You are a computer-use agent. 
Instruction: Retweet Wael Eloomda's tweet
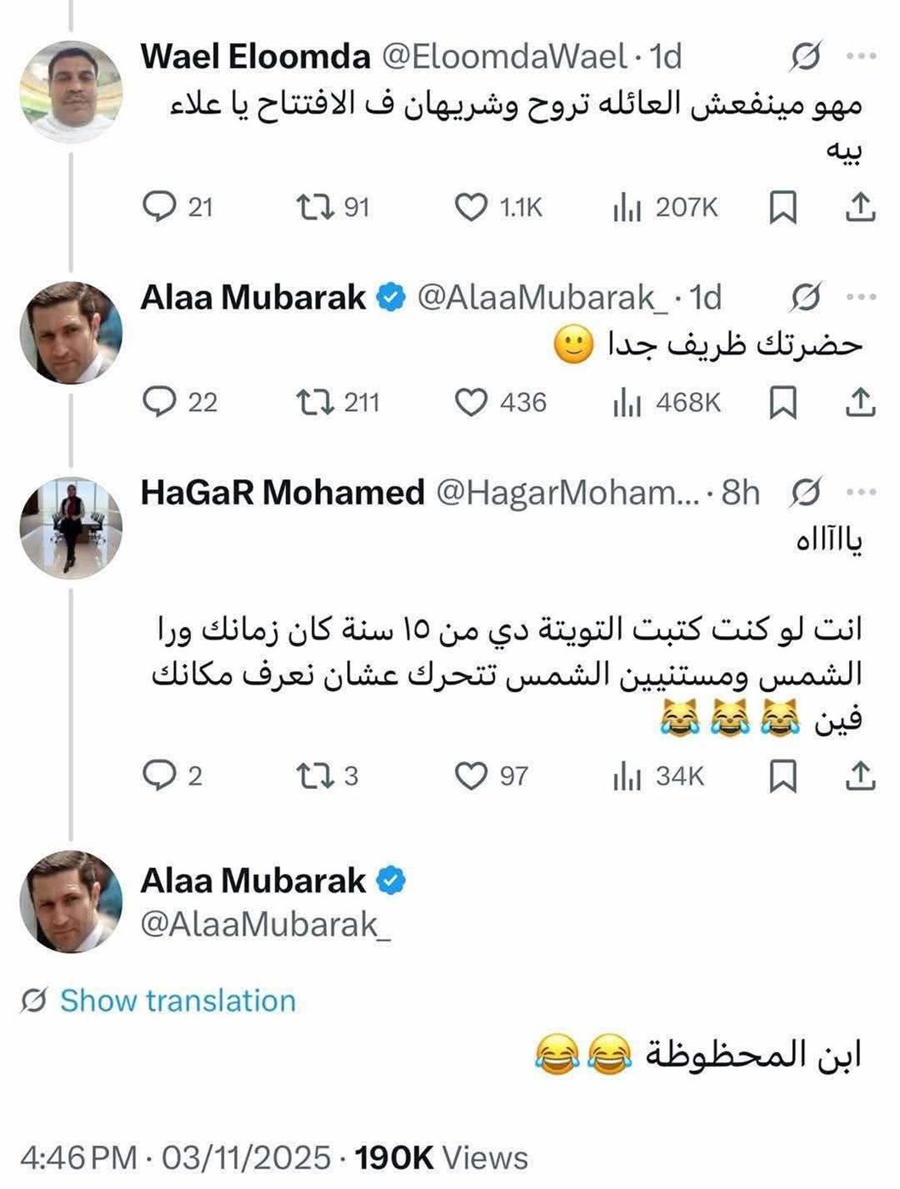314,207
